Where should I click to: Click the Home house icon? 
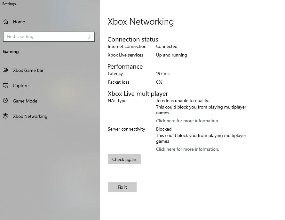(6, 22)
